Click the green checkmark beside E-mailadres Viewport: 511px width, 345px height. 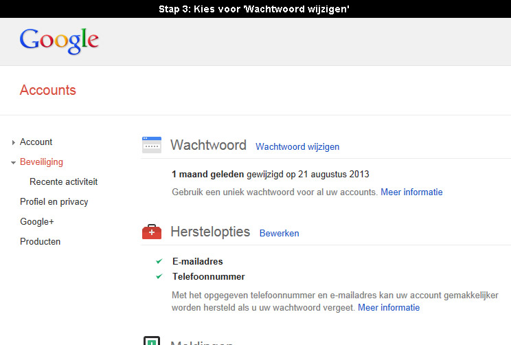pos(159,261)
